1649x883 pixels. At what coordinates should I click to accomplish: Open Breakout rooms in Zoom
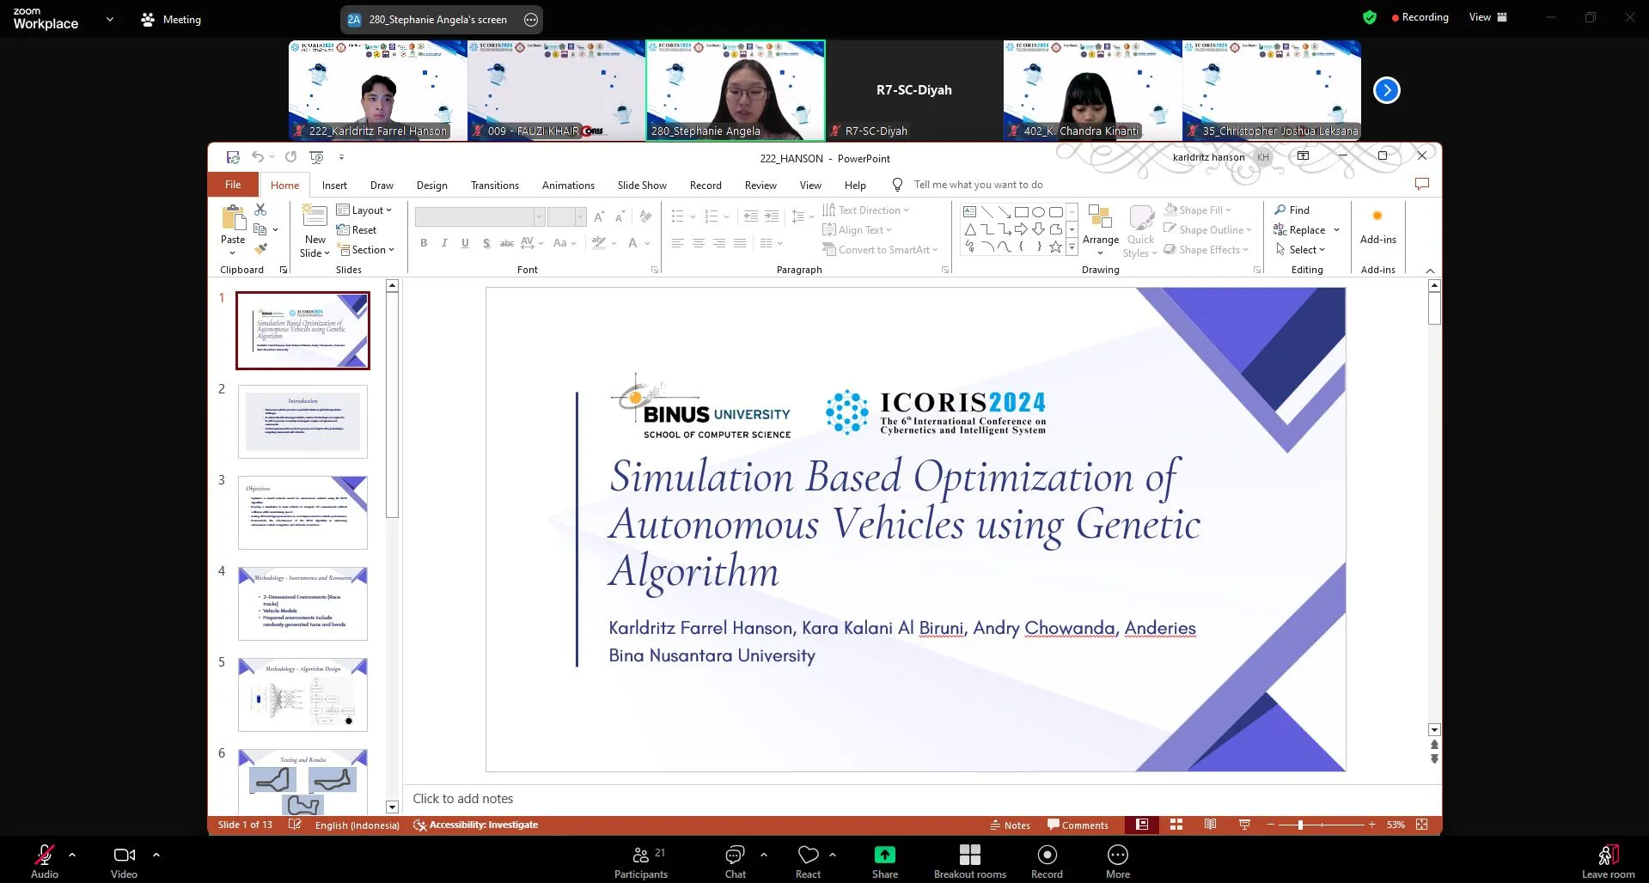pyautogui.click(x=970, y=862)
